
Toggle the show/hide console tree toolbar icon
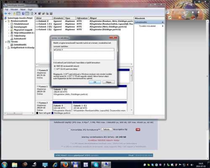click(18, 13)
